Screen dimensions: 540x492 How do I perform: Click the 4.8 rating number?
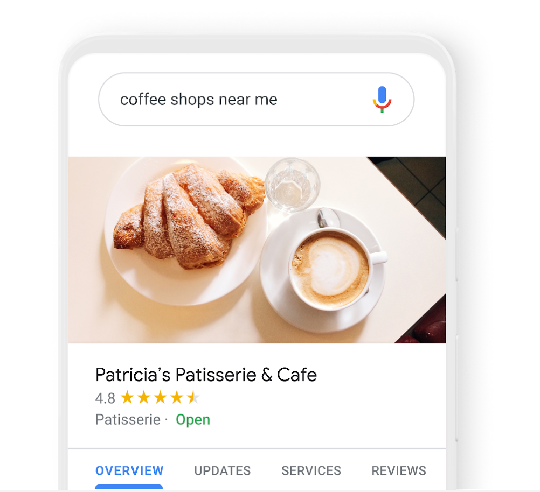[x=105, y=398]
